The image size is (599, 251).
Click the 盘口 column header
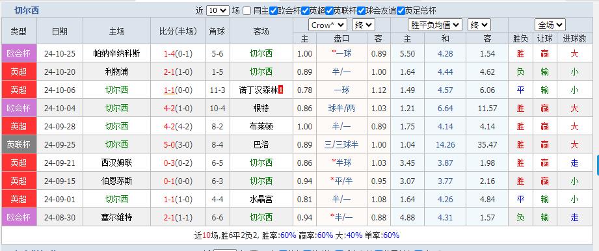[x=341, y=38]
